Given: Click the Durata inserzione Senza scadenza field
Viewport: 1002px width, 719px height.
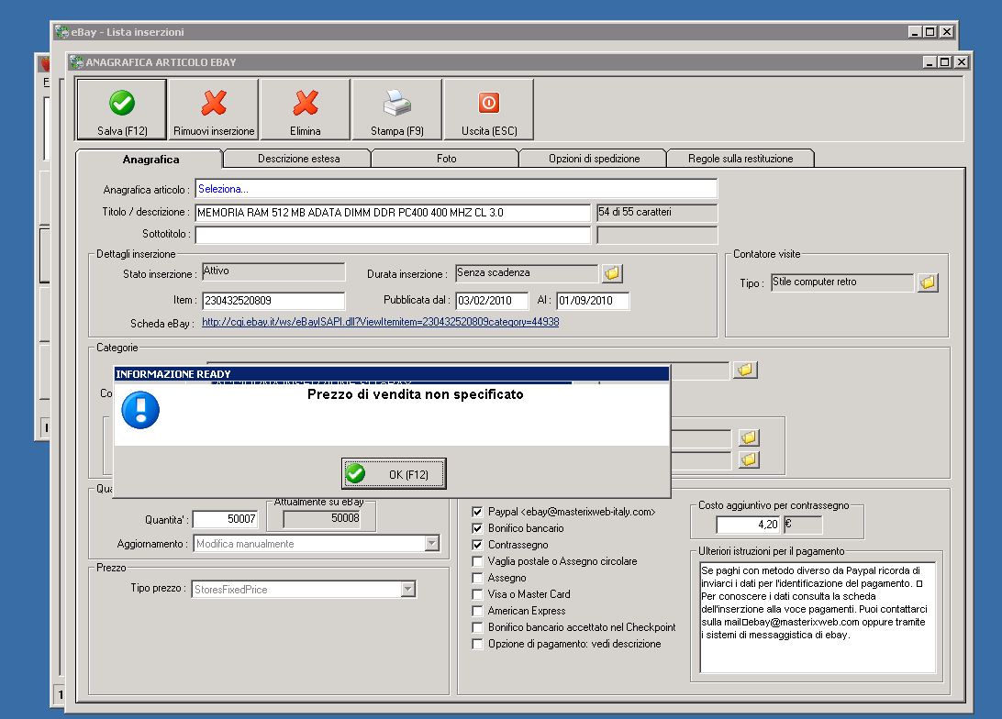Looking at the screenshot, I should (x=527, y=273).
